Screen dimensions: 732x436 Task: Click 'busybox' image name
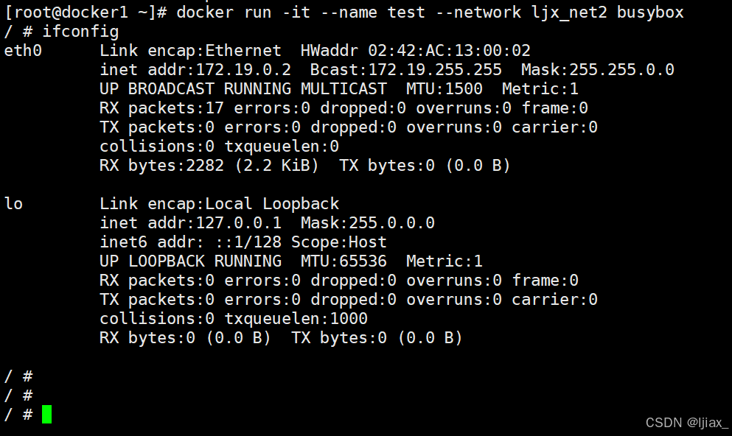[650, 13]
